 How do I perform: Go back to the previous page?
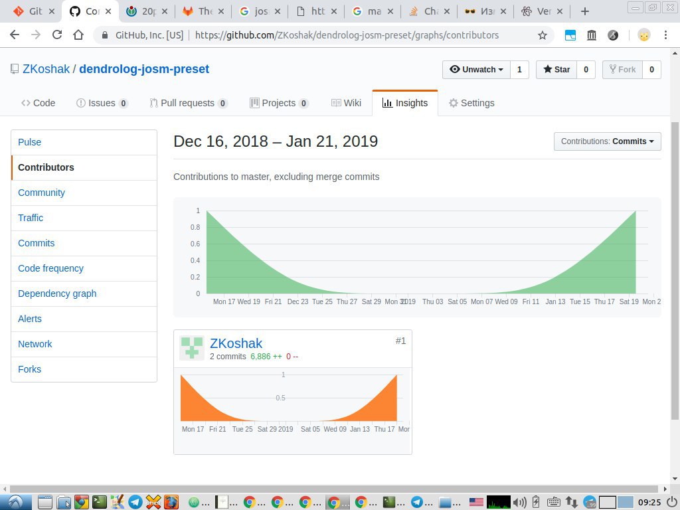15,35
